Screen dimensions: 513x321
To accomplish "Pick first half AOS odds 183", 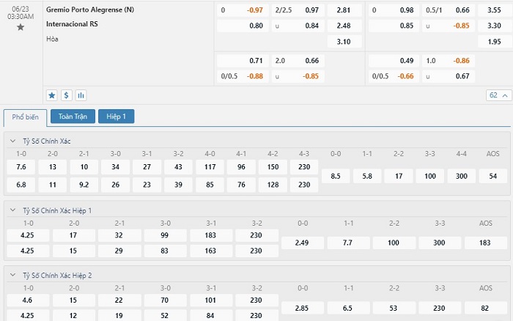I will (485, 243).
